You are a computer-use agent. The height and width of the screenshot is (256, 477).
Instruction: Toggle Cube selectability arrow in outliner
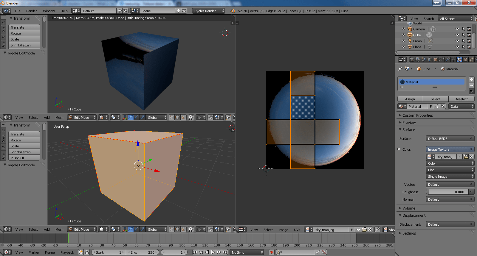[x=463, y=35]
